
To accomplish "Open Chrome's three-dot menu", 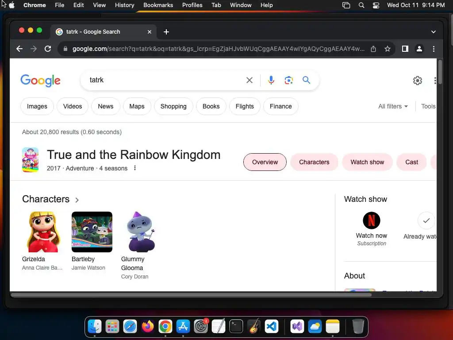I will (x=434, y=49).
